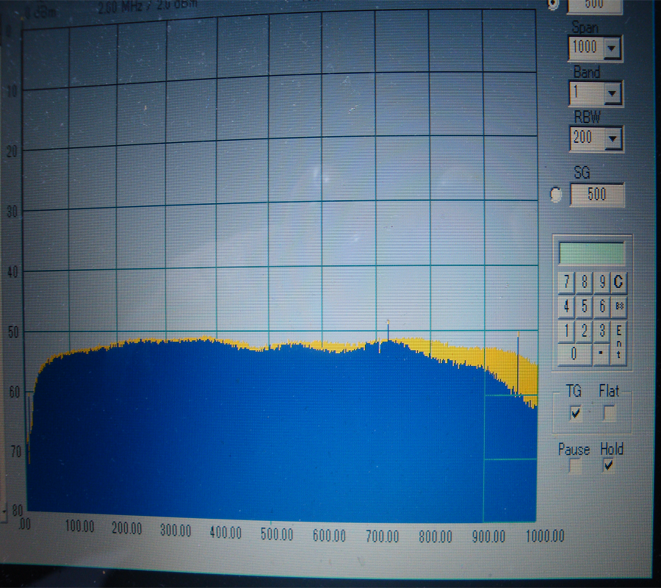The width and height of the screenshot is (661, 588).
Task: Uncheck the Hold checkbox
Action: (609, 465)
